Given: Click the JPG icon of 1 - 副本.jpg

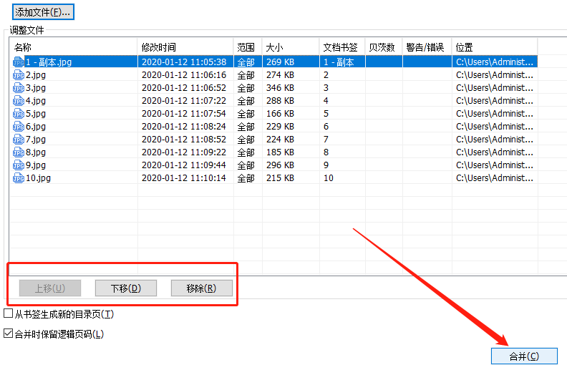Looking at the screenshot, I should point(19,62).
